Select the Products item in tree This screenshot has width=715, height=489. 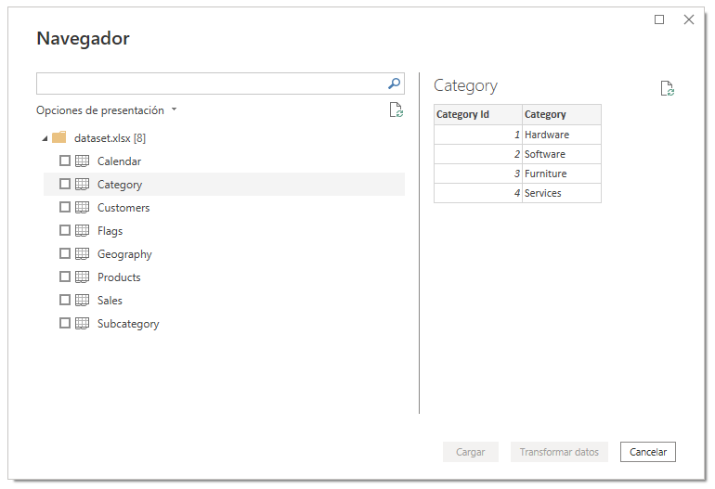click(119, 277)
